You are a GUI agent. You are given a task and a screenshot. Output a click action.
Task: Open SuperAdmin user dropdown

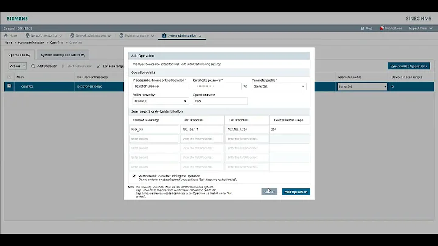(x=420, y=28)
